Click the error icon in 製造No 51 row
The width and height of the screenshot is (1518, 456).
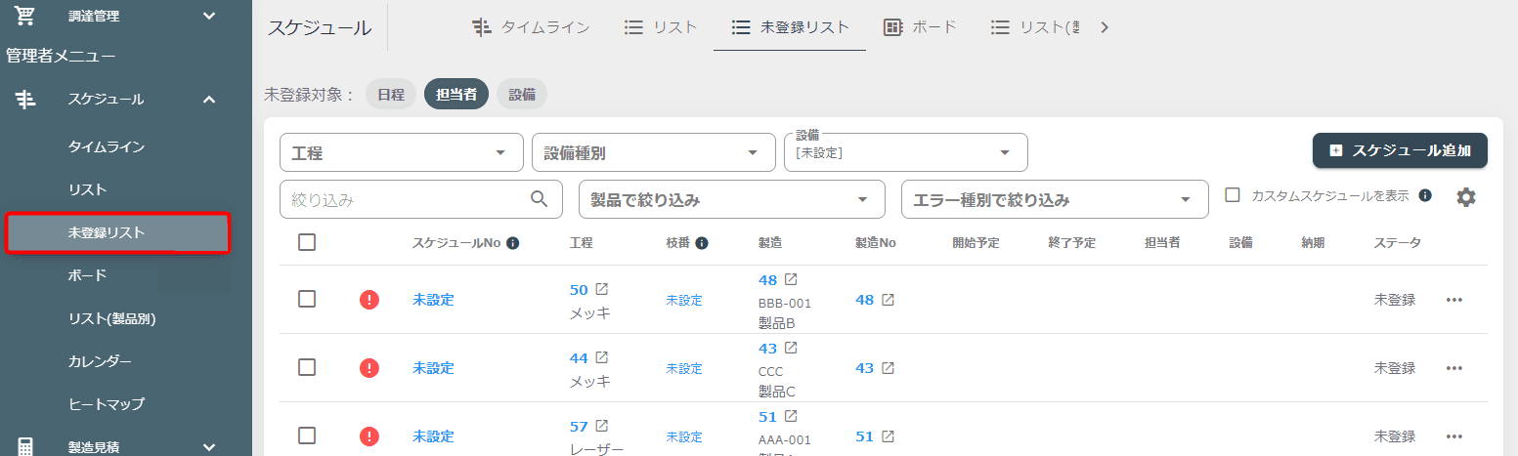point(369,436)
